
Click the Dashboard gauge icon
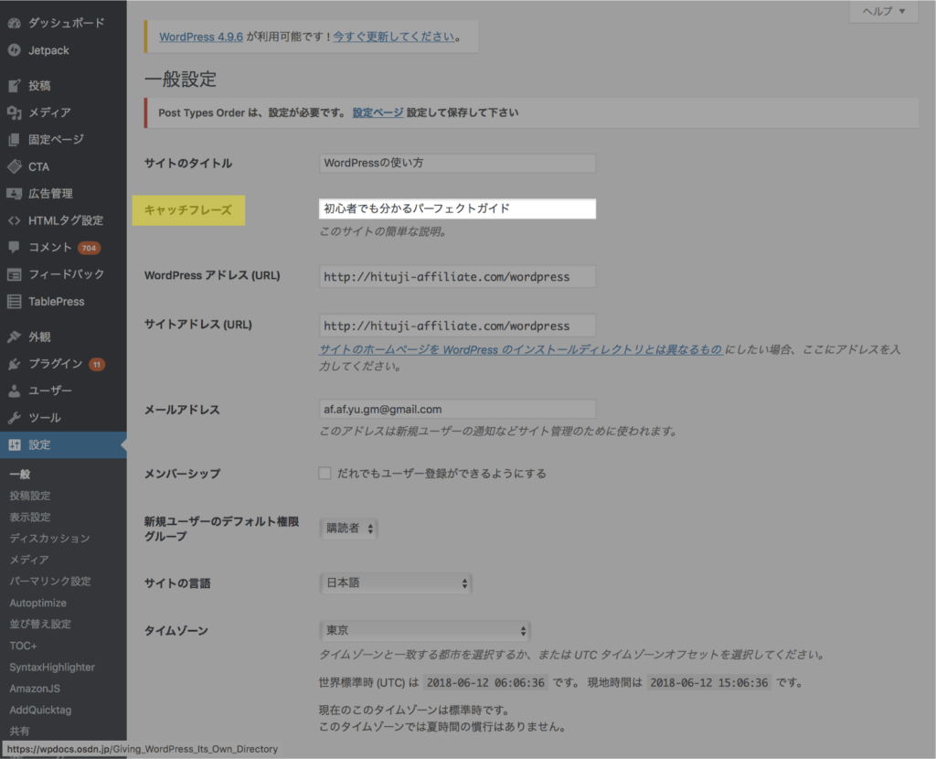point(15,23)
